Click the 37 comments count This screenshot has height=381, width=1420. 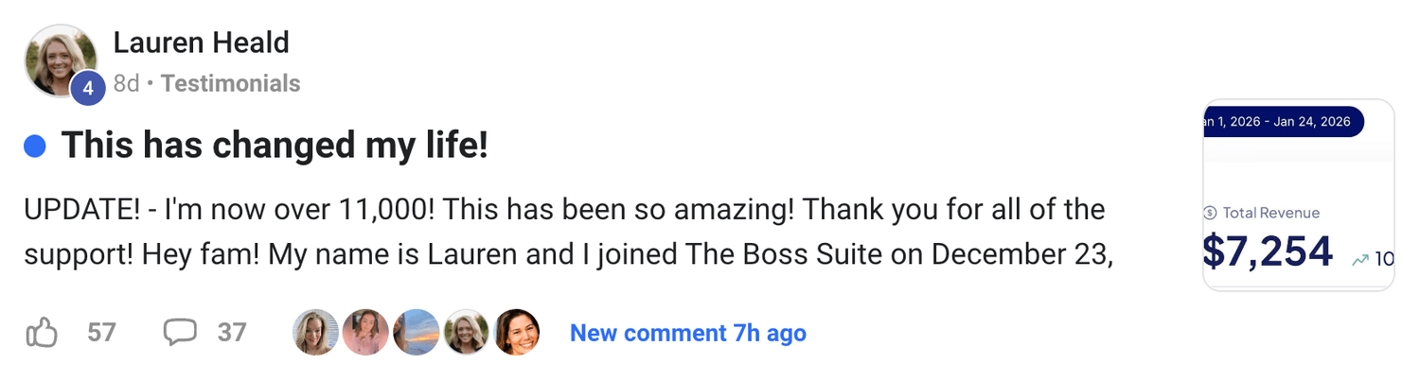232,333
